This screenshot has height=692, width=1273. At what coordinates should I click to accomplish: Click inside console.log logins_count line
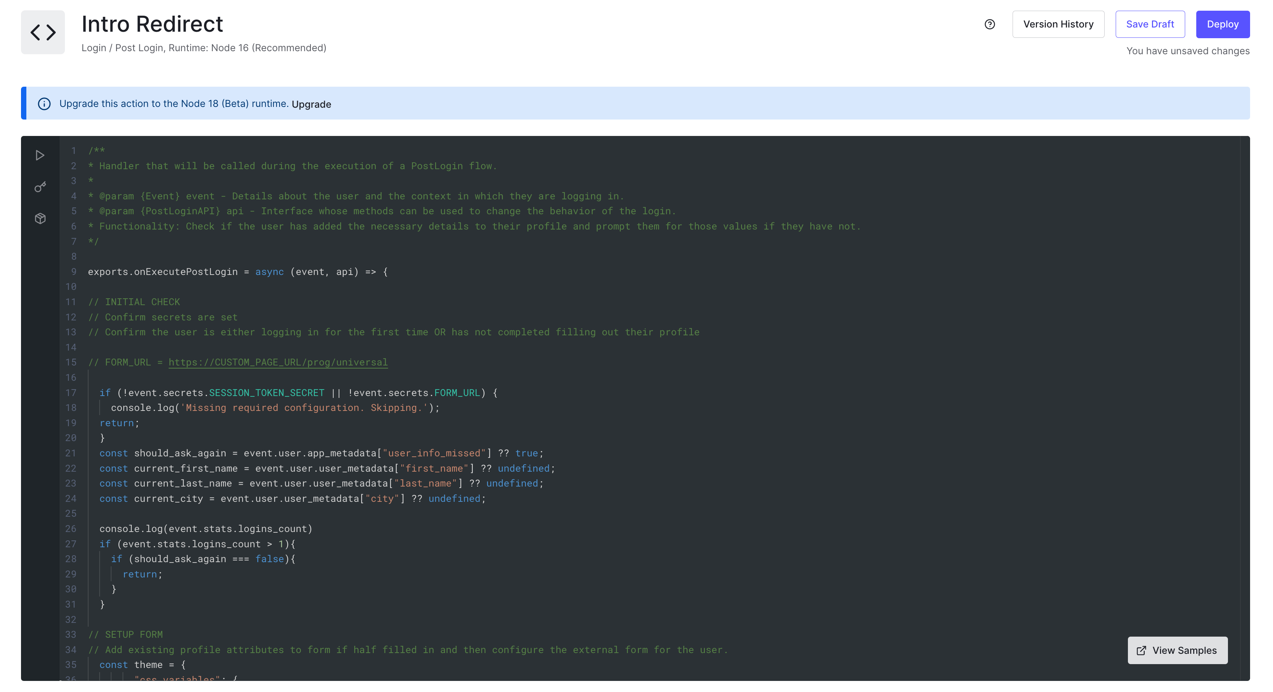[205, 529]
